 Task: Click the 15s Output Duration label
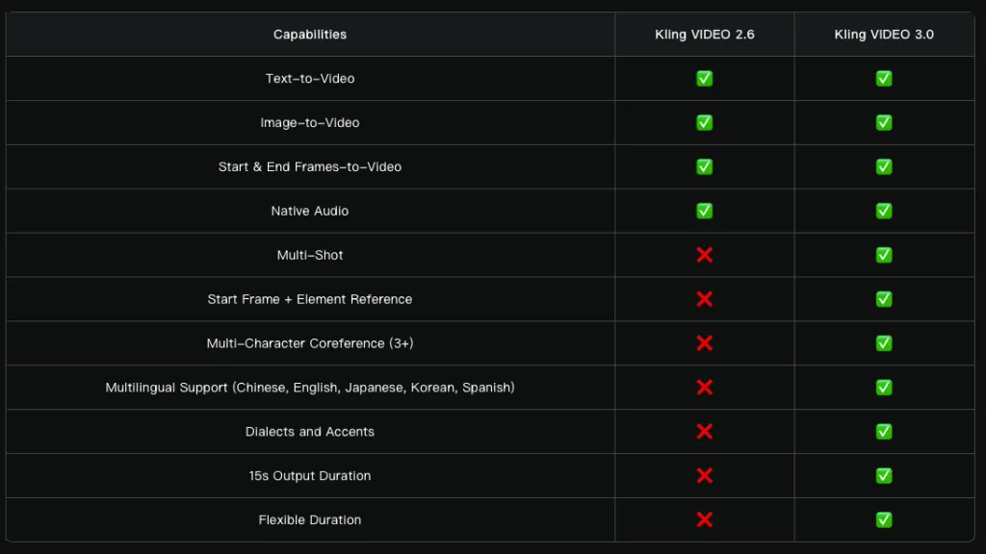tap(310, 476)
